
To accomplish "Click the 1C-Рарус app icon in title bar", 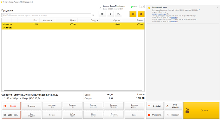I will tap(2, 2).
